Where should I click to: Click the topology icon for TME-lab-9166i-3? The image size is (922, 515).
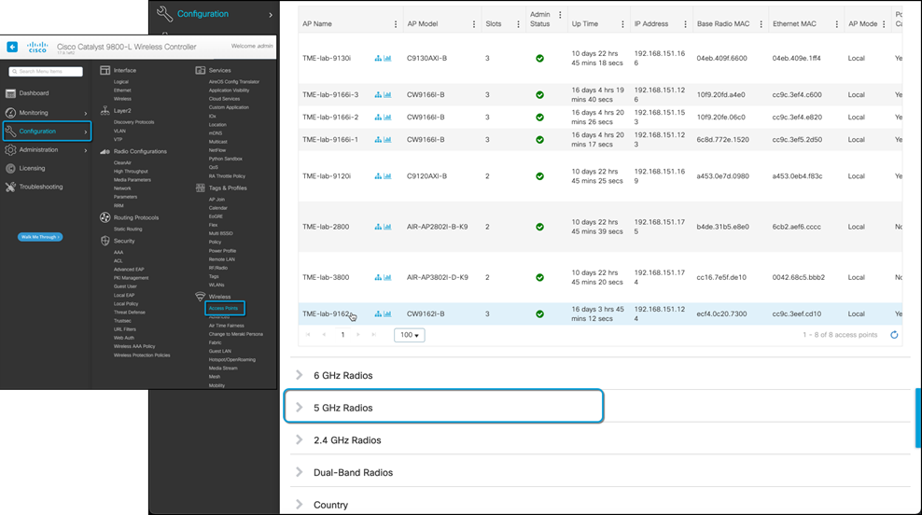tap(378, 94)
